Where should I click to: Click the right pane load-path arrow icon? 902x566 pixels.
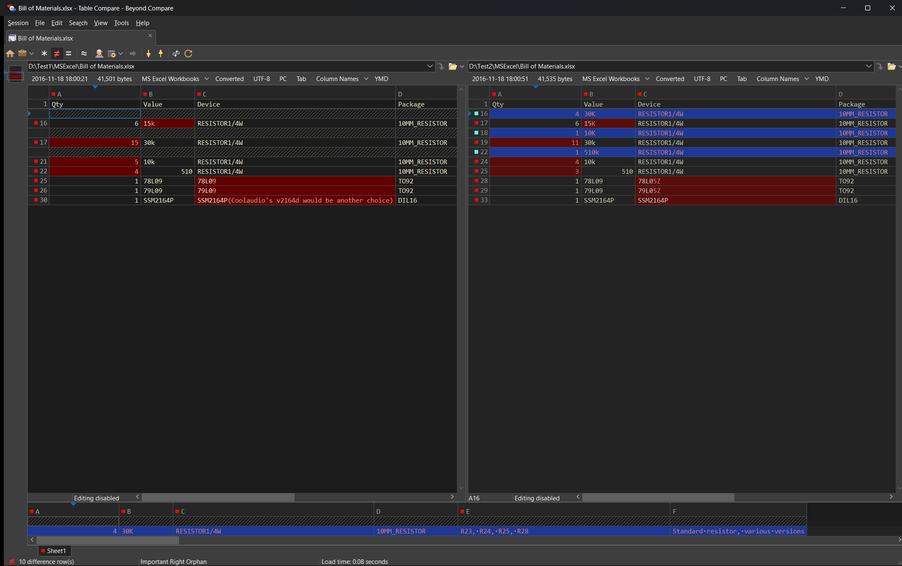tap(879, 66)
